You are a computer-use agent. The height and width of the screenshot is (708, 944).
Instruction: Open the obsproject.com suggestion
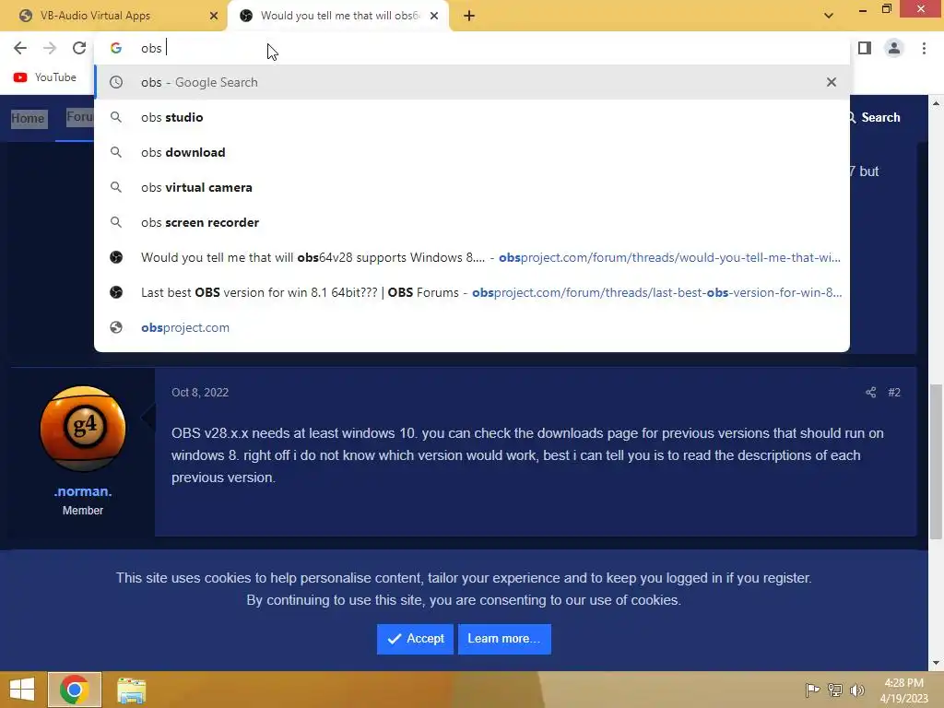(472, 327)
